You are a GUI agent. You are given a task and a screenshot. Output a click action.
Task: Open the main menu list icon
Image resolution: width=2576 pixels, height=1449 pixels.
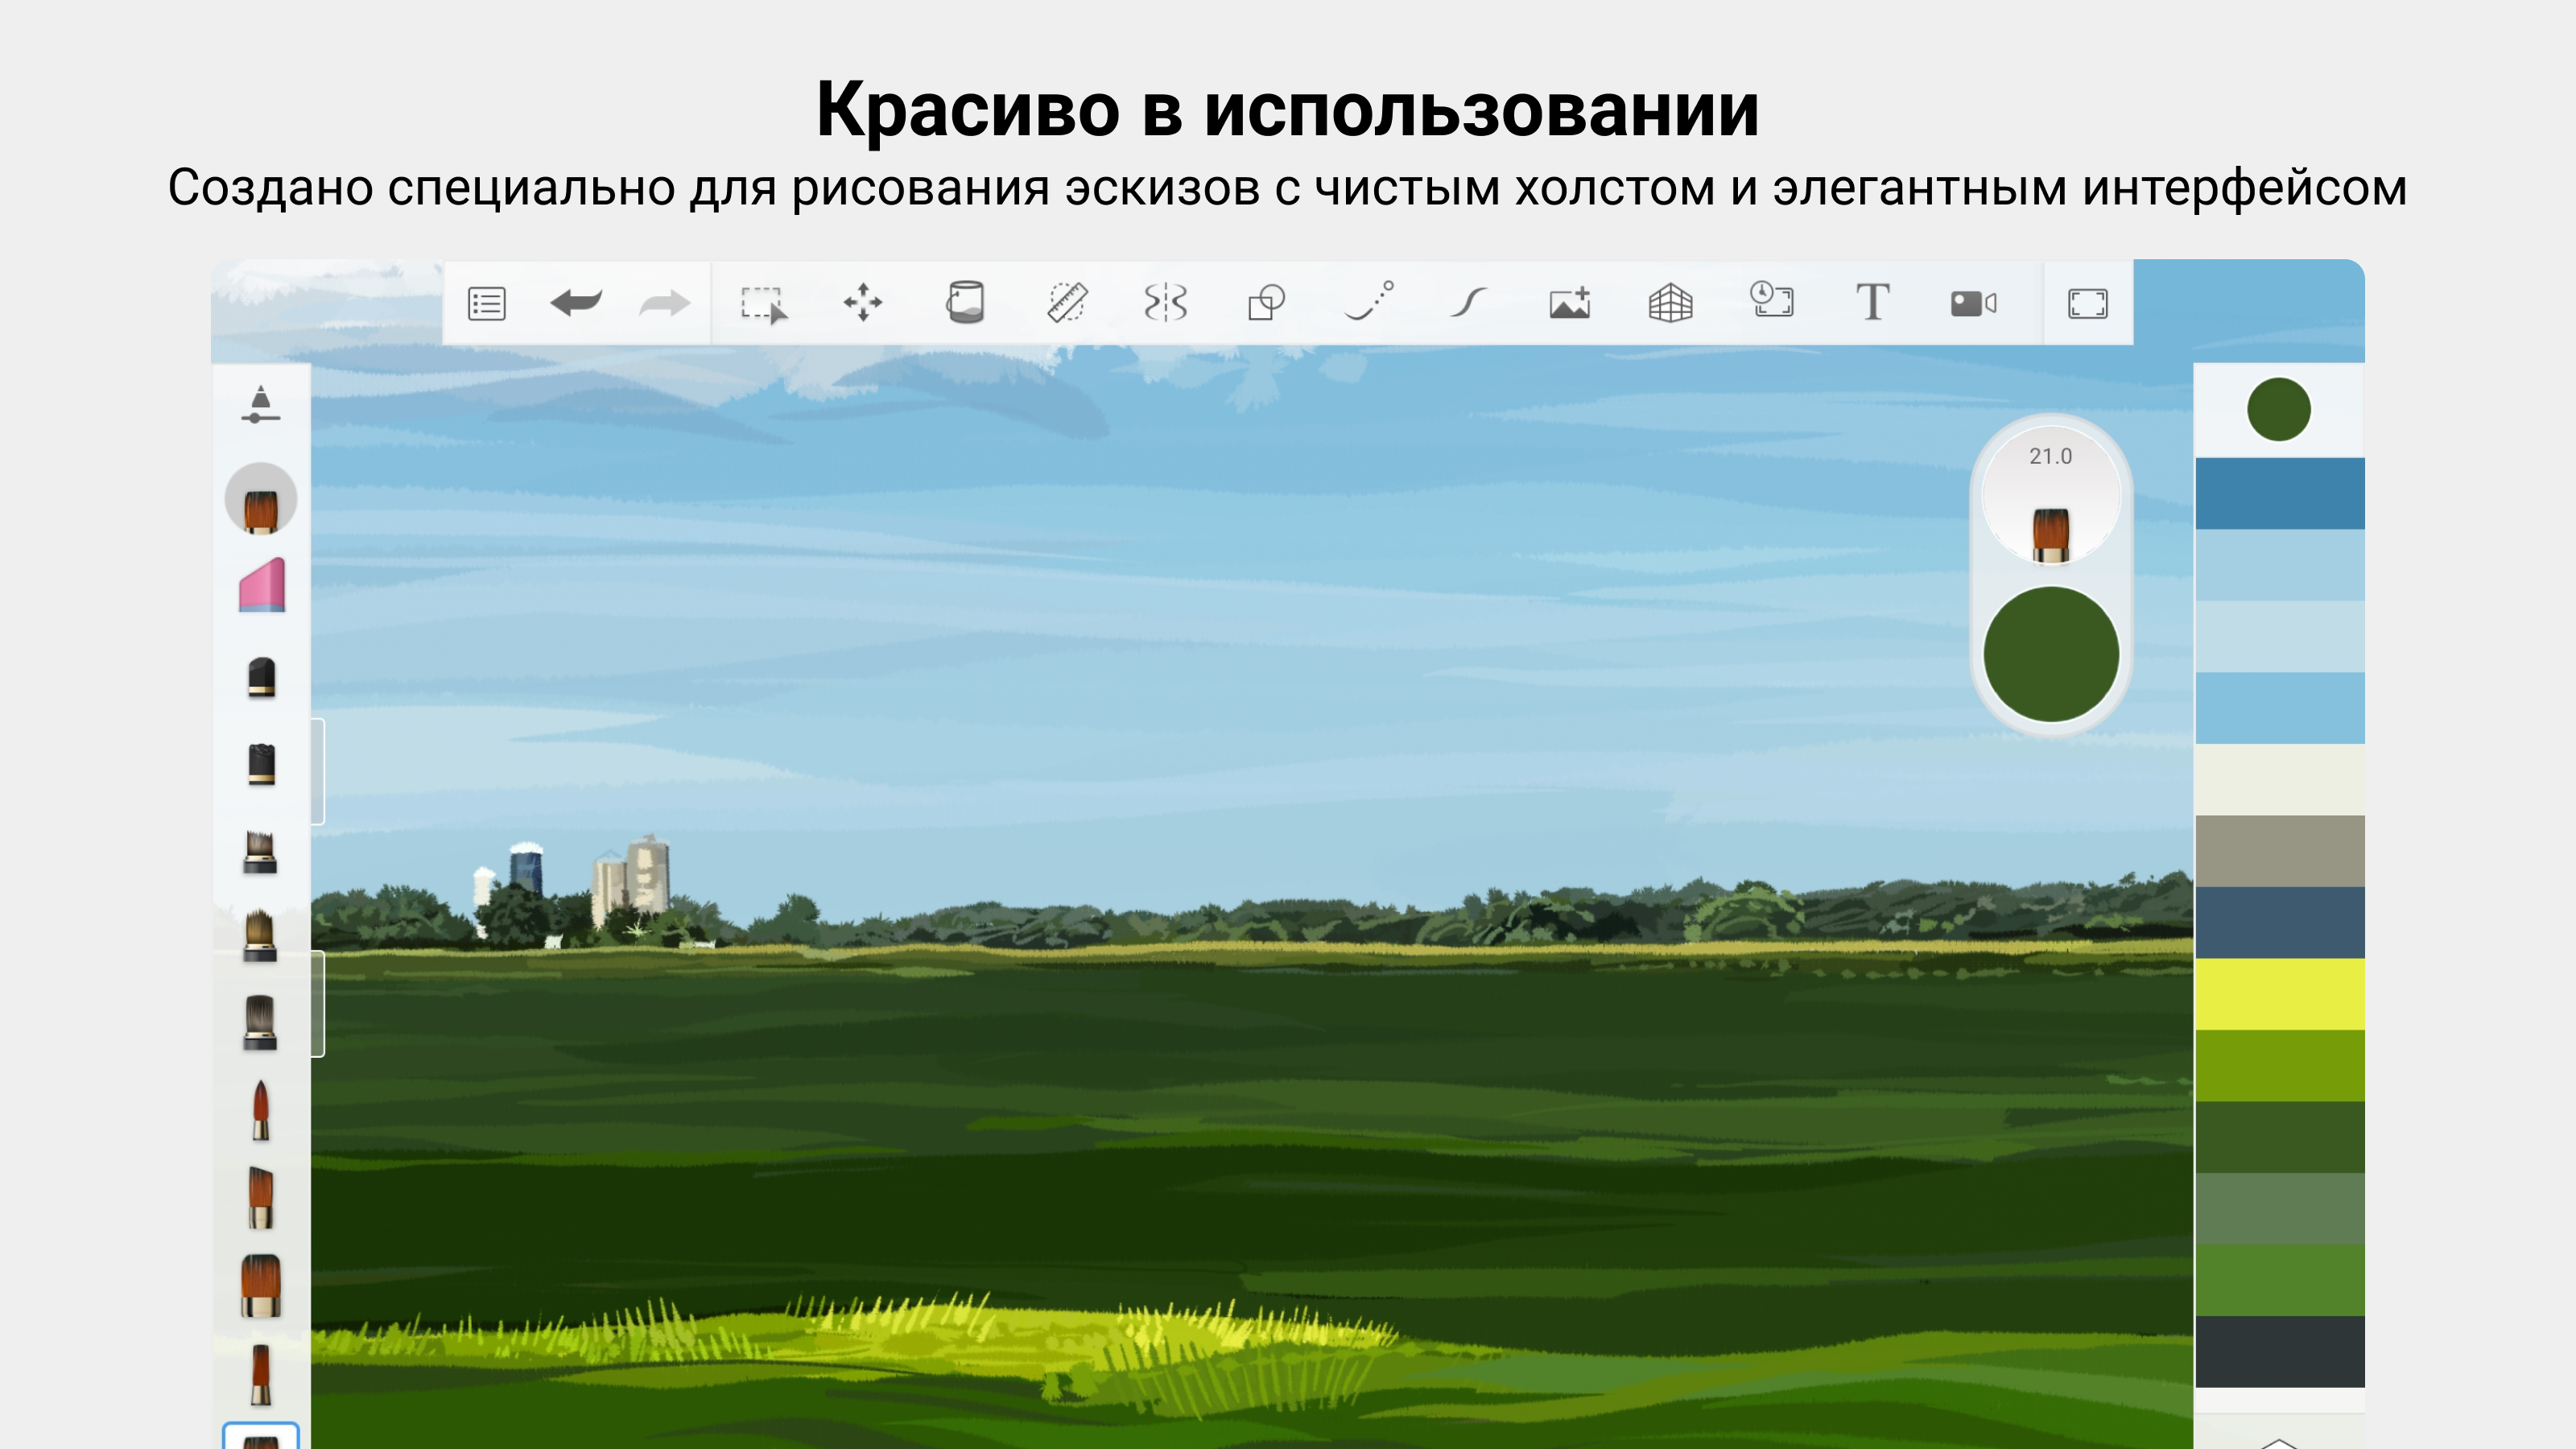pyautogui.click(x=487, y=303)
